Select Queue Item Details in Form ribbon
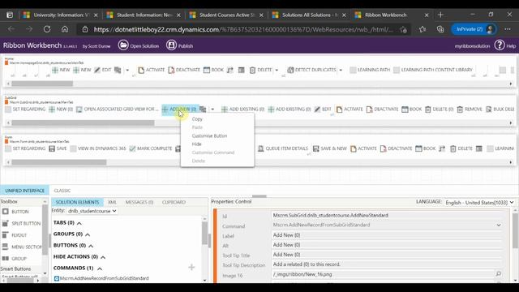Image resolution: width=519 pixels, height=292 pixels. (283, 148)
